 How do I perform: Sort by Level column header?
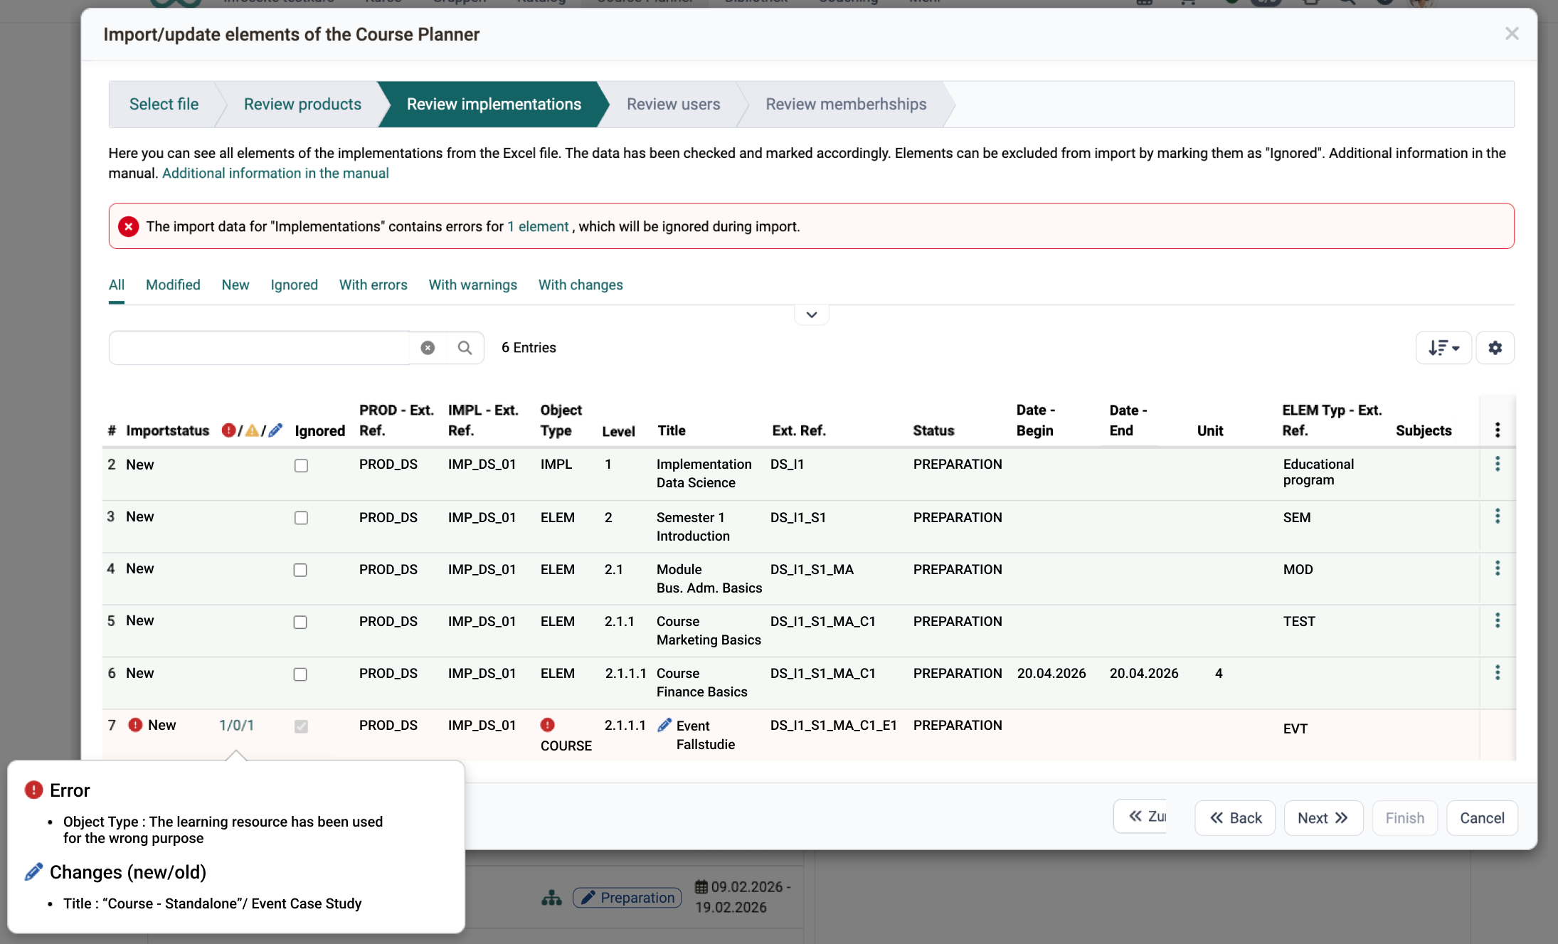[x=618, y=431]
